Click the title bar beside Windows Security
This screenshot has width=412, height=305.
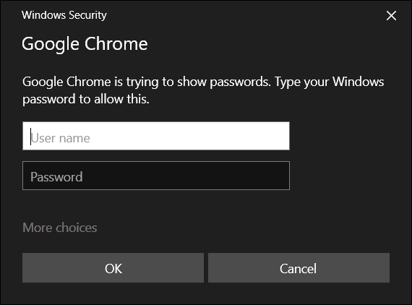click(244, 15)
